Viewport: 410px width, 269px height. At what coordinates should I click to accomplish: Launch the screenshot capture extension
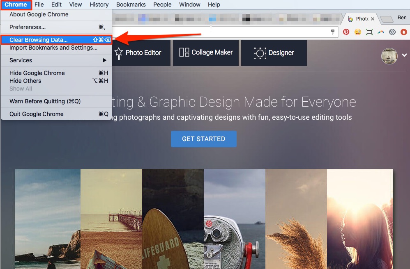[x=369, y=32]
